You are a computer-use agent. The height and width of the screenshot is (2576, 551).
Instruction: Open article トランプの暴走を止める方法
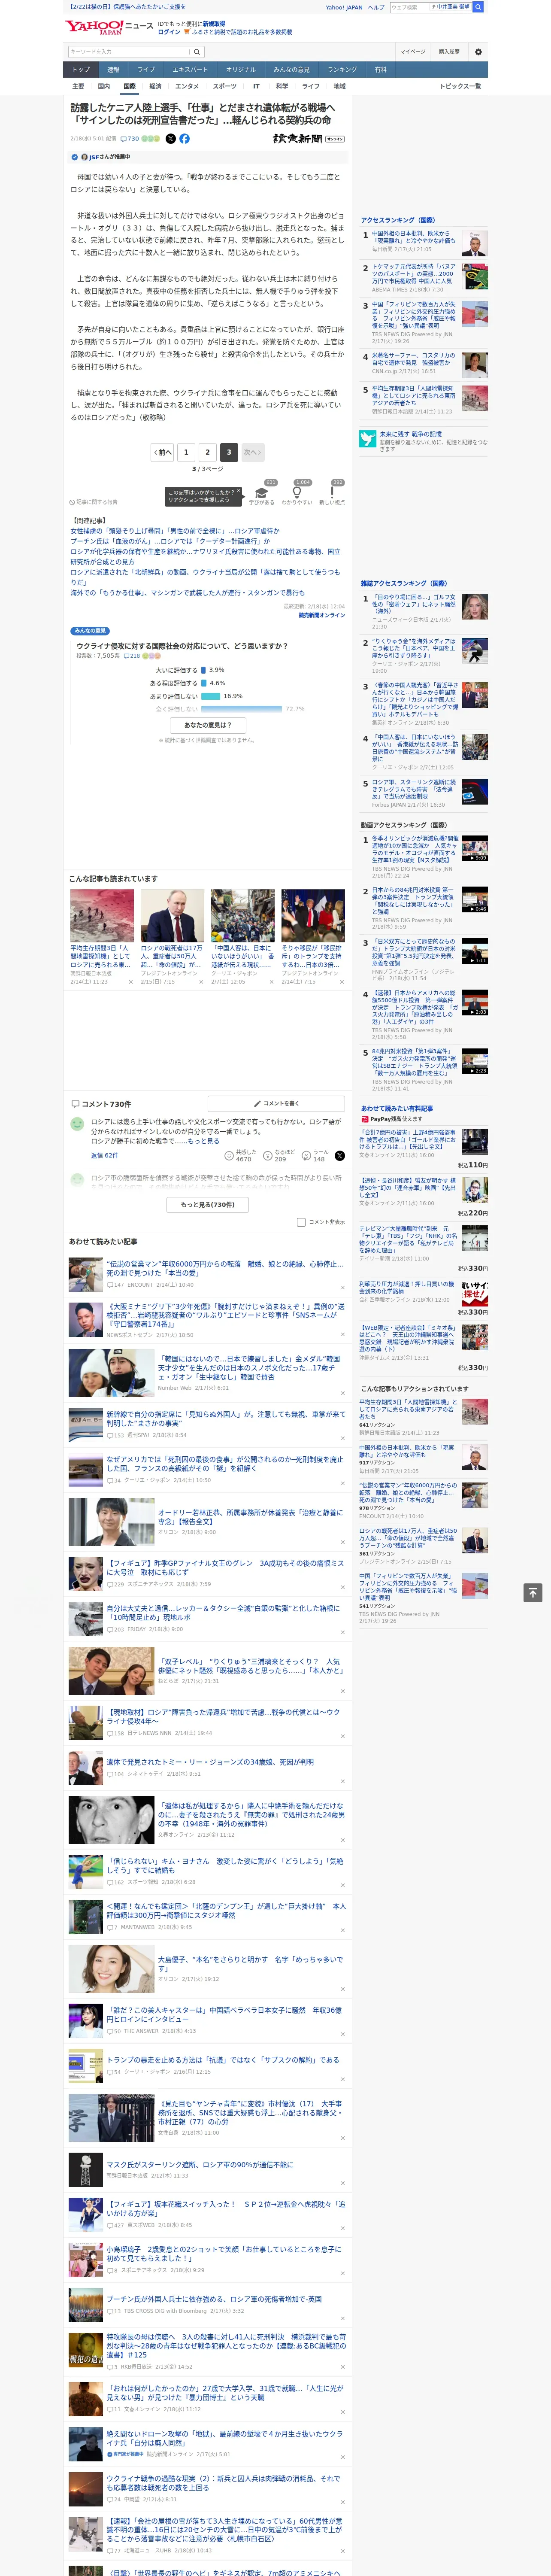click(x=223, y=2061)
